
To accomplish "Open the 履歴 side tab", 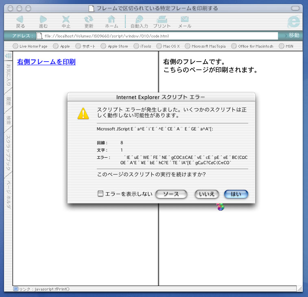I will [9, 101].
